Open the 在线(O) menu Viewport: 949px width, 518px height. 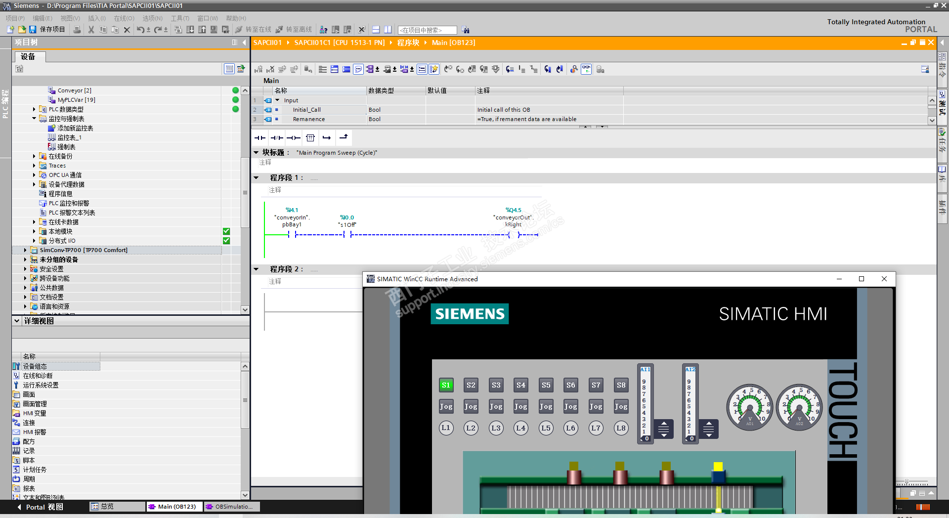tap(124, 18)
